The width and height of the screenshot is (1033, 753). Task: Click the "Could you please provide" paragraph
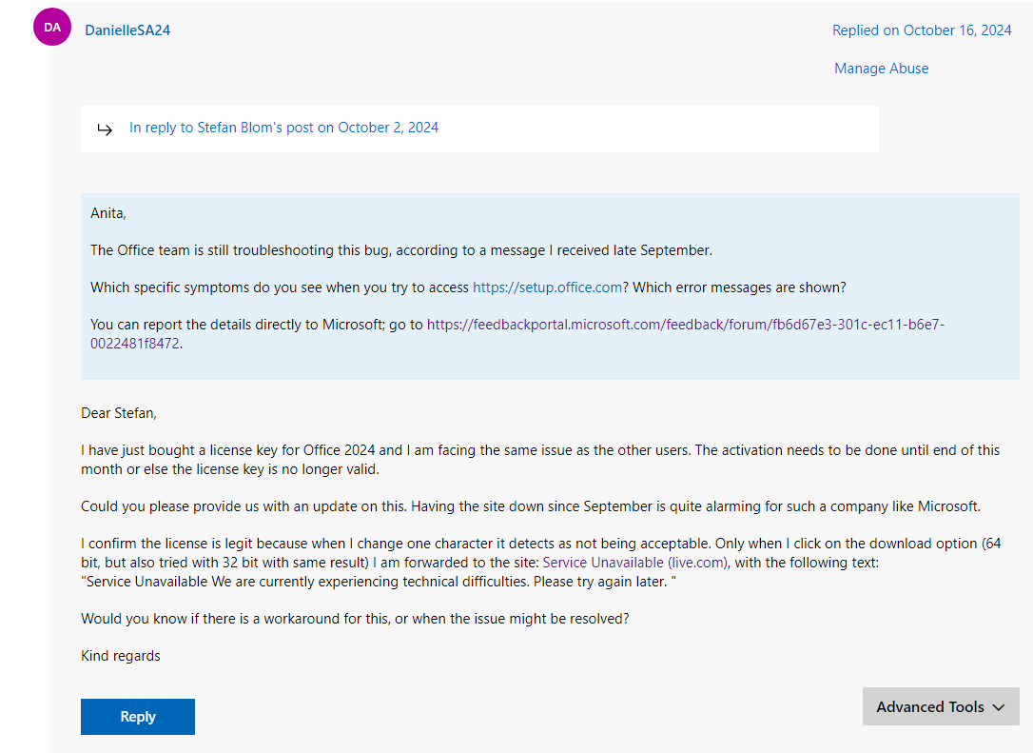pos(531,506)
